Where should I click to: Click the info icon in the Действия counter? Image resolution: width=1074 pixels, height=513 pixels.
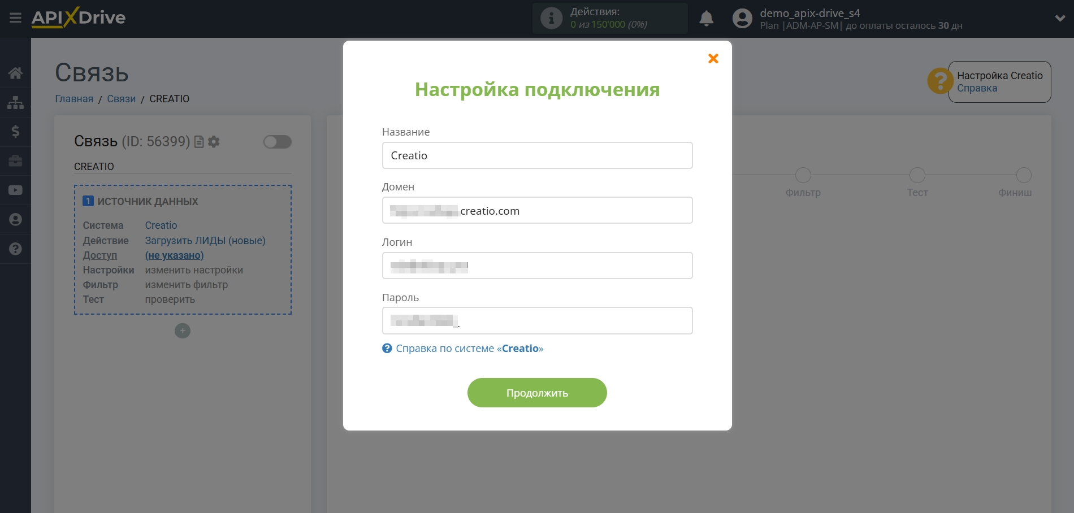pos(551,18)
